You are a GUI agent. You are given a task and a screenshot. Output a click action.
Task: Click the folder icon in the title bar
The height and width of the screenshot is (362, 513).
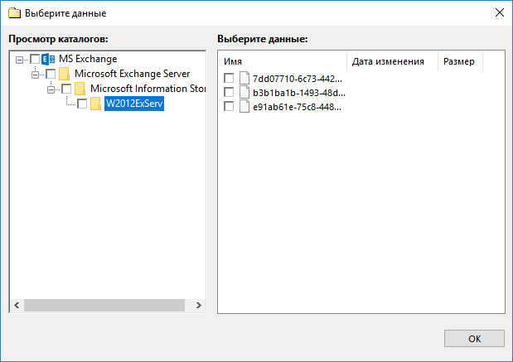pyautogui.click(x=13, y=13)
